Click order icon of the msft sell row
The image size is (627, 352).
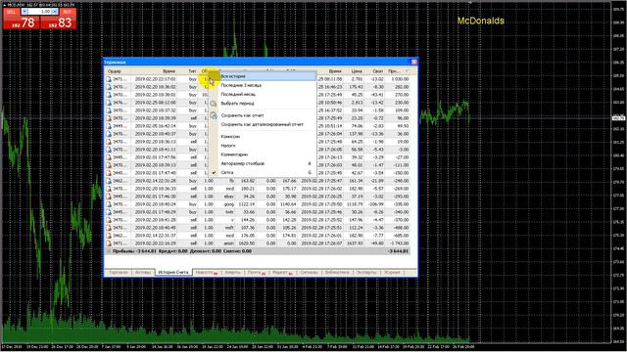pos(109,228)
